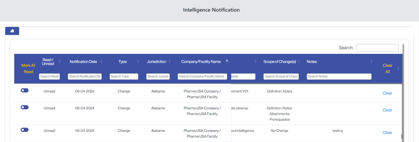This screenshot has width=419, height=142.
Task: Sort by Type column arrows
Action: pyautogui.click(x=138, y=62)
